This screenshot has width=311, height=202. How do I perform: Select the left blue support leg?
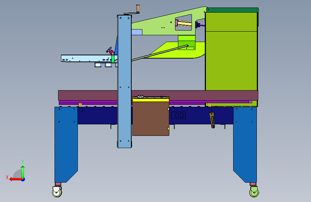[66, 144]
